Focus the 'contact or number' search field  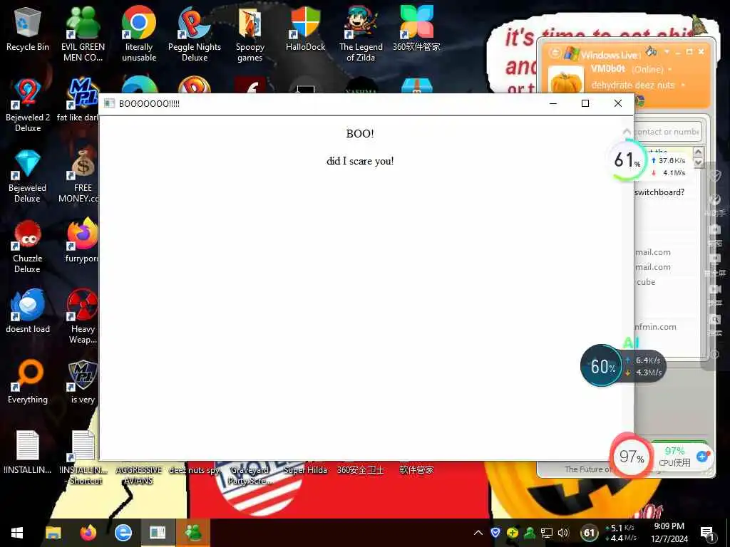pos(667,132)
